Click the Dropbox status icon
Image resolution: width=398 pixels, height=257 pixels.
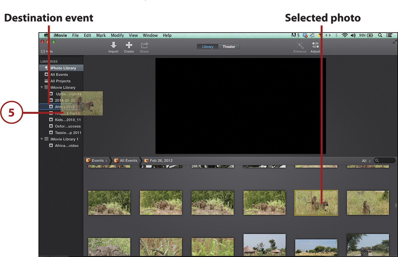tap(305, 35)
